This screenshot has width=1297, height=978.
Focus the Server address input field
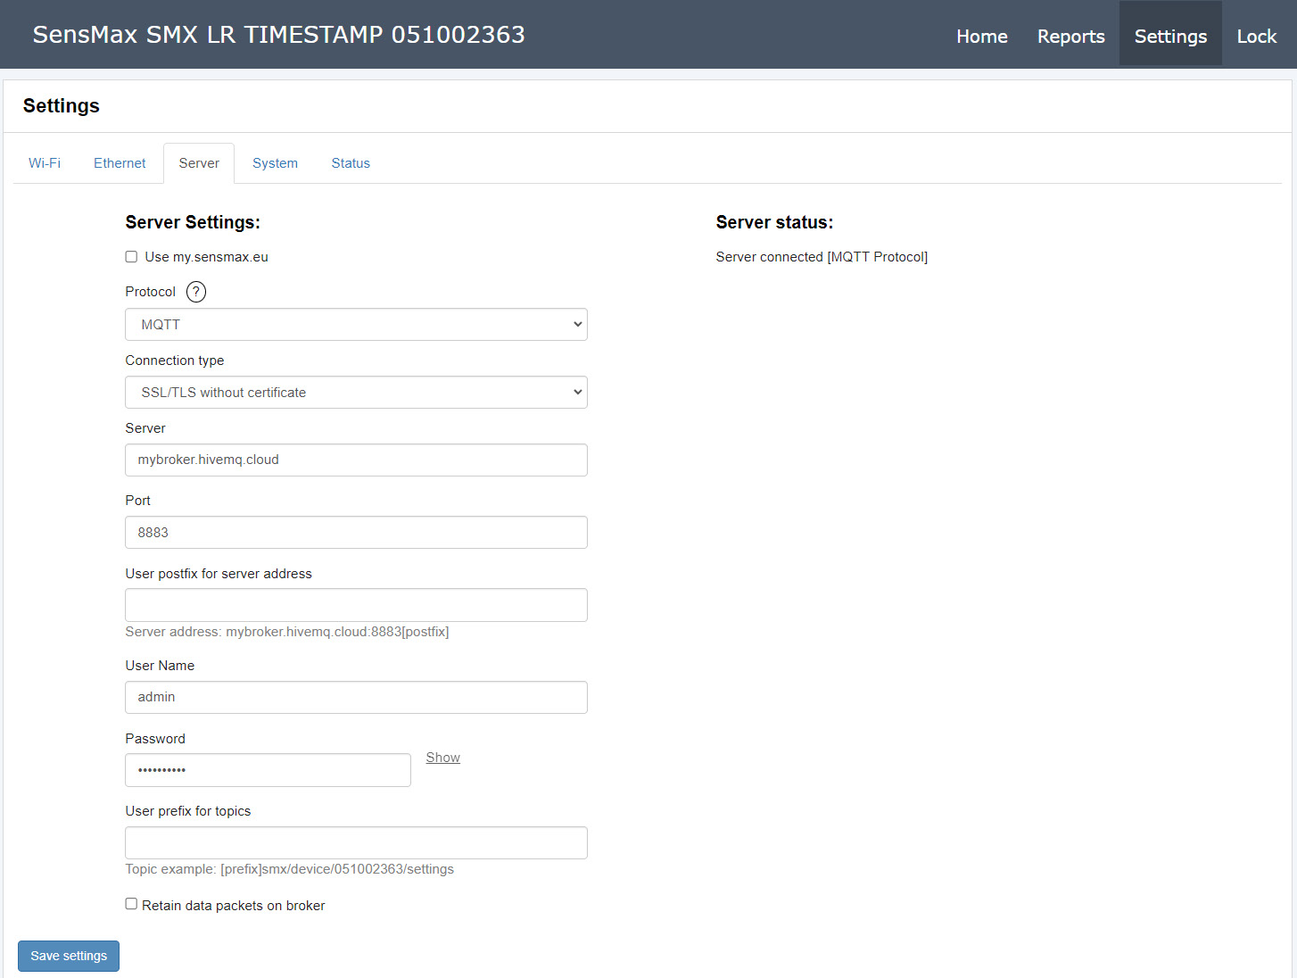356,460
